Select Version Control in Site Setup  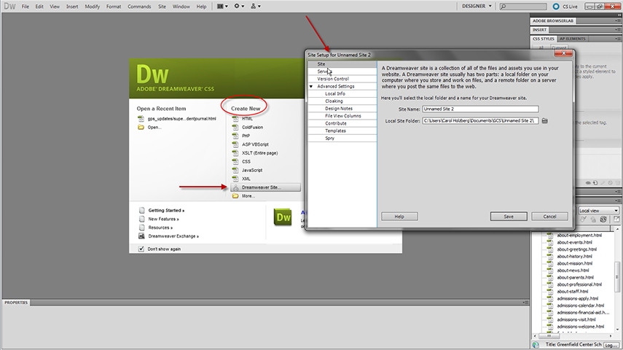coord(342,79)
